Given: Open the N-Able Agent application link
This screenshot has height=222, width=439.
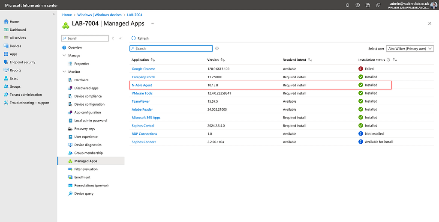Looking at the screenshot, I should pyautogui.click(x=142, y=85).
